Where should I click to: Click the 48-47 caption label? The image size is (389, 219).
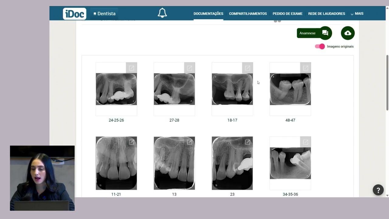pyautogui.click(x=290, y=120)
